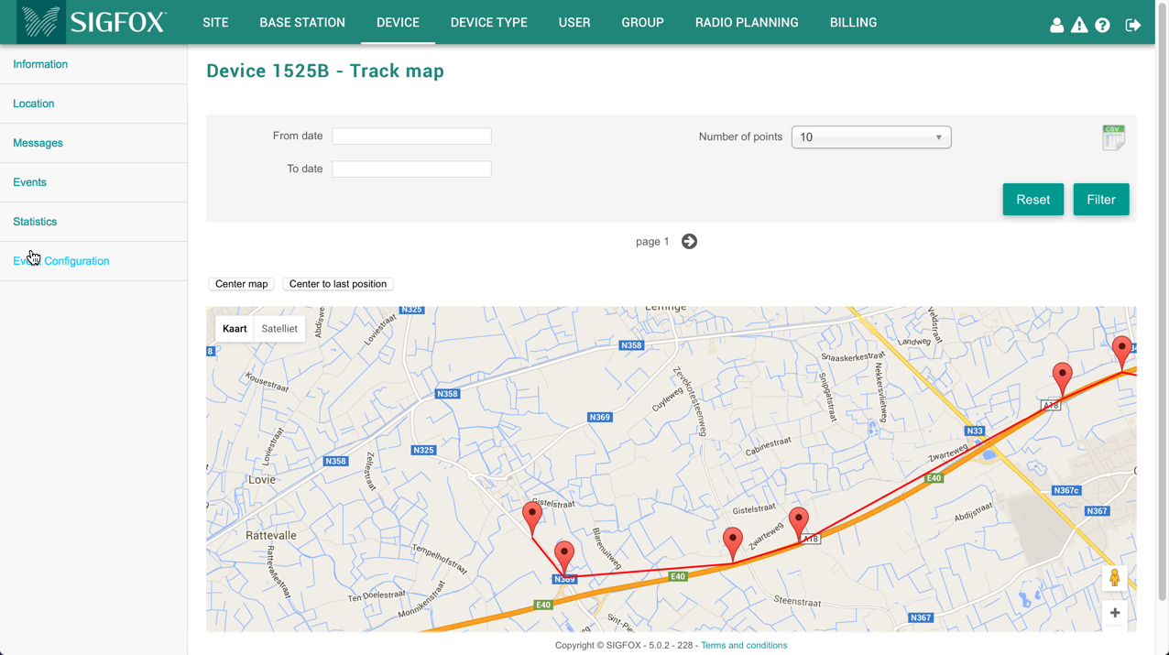Click the Filter button
This screenshot has height=655, width=1169.
(x=1100, y=200)
